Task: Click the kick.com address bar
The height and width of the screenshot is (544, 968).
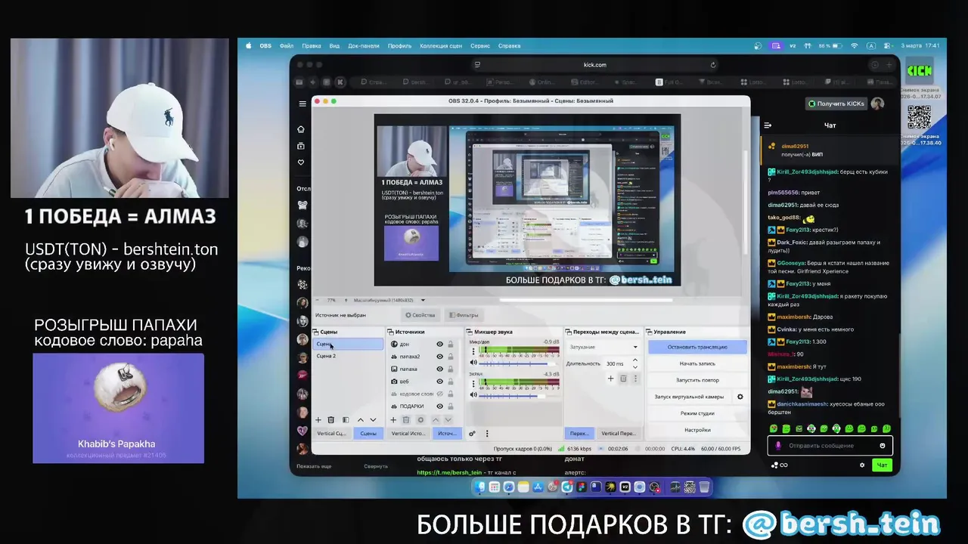Action: pos(594,65)
